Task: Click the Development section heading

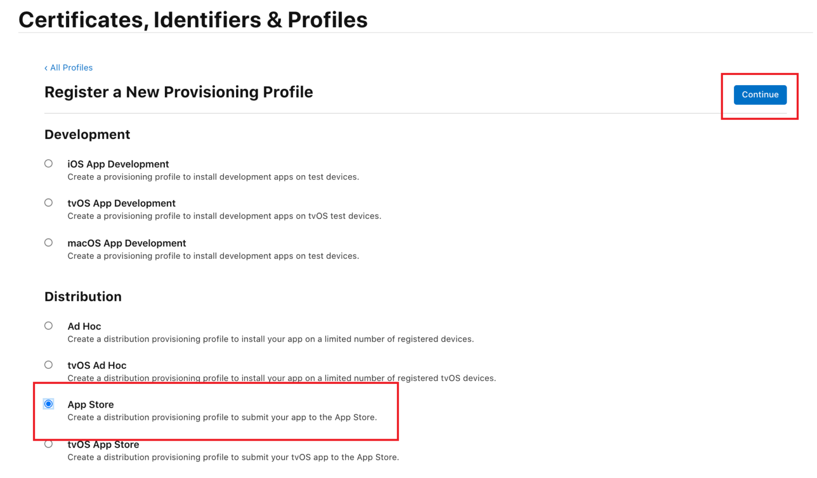Action: click(87, 135)
